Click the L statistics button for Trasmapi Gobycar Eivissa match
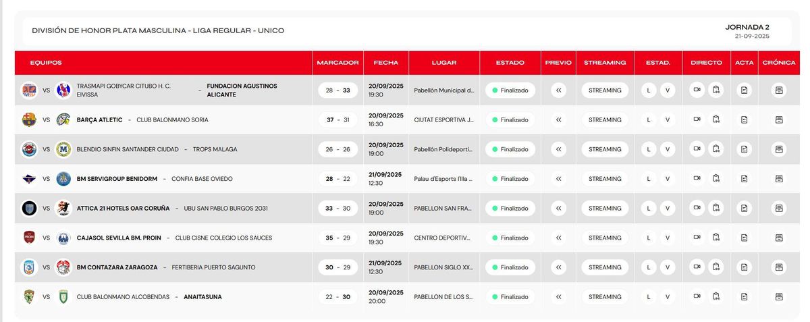This screenshot has height=322, width=810. point(649,90)
